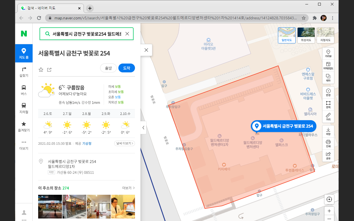This screenshot has width=354, height=221.
Task: Open the Chrome extensions puzzle icon
Action: (x=314, y=18)
